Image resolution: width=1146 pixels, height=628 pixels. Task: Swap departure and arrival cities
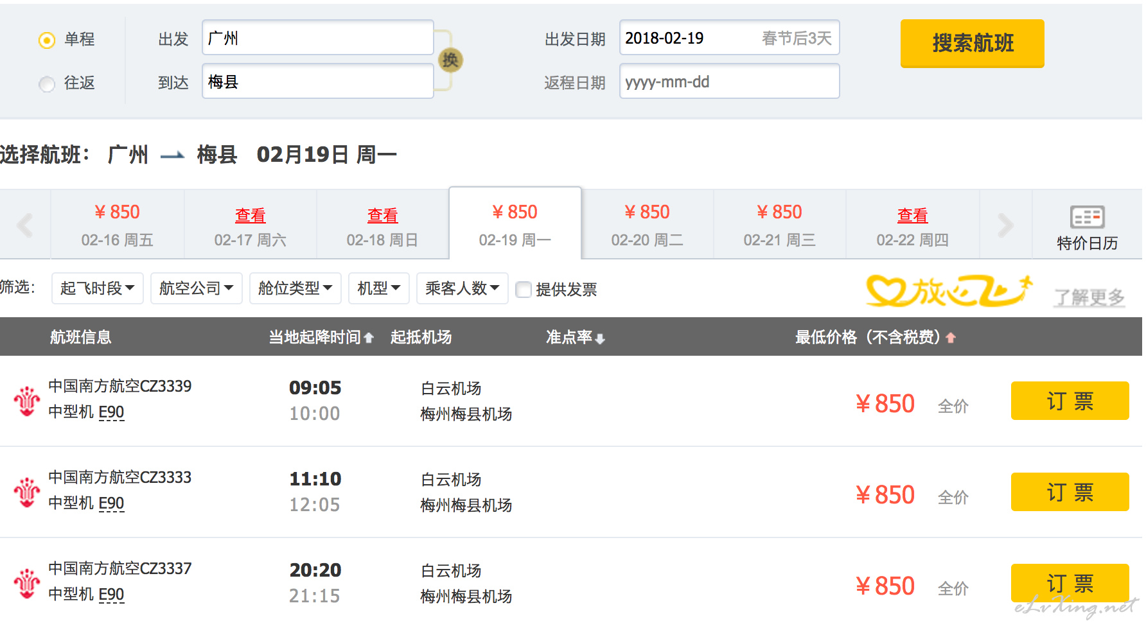pyautogui.click(x=450, y=60)
